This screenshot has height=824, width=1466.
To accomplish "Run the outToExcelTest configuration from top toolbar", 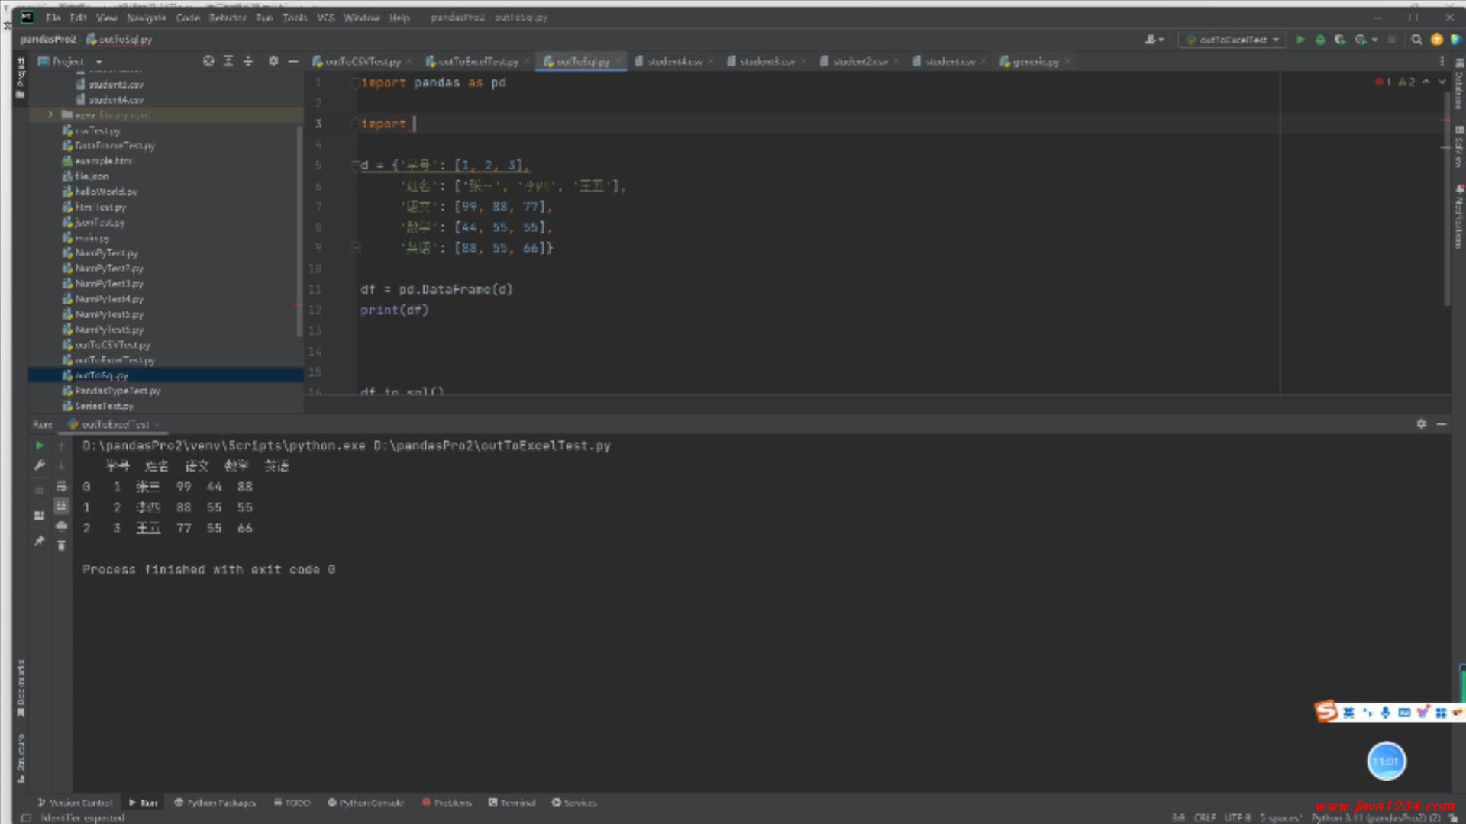I will [x=1300, y=40].
